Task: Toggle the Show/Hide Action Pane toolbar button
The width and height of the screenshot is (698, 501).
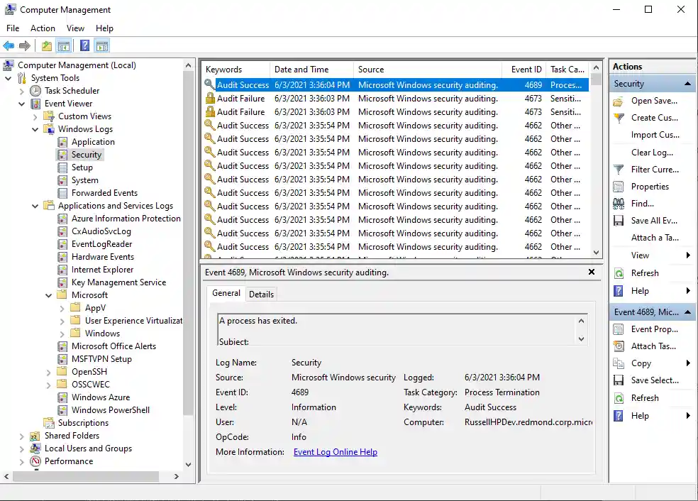Action: tap(102, 45)
